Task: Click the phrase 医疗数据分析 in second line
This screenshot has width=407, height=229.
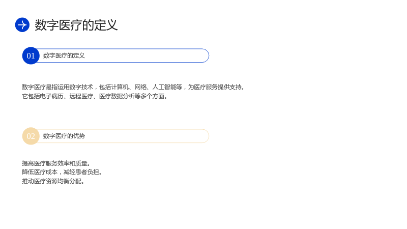Action: [117, 96]
